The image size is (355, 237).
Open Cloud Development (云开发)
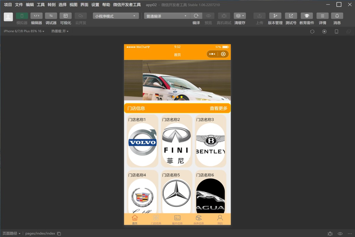click(81, 16)
